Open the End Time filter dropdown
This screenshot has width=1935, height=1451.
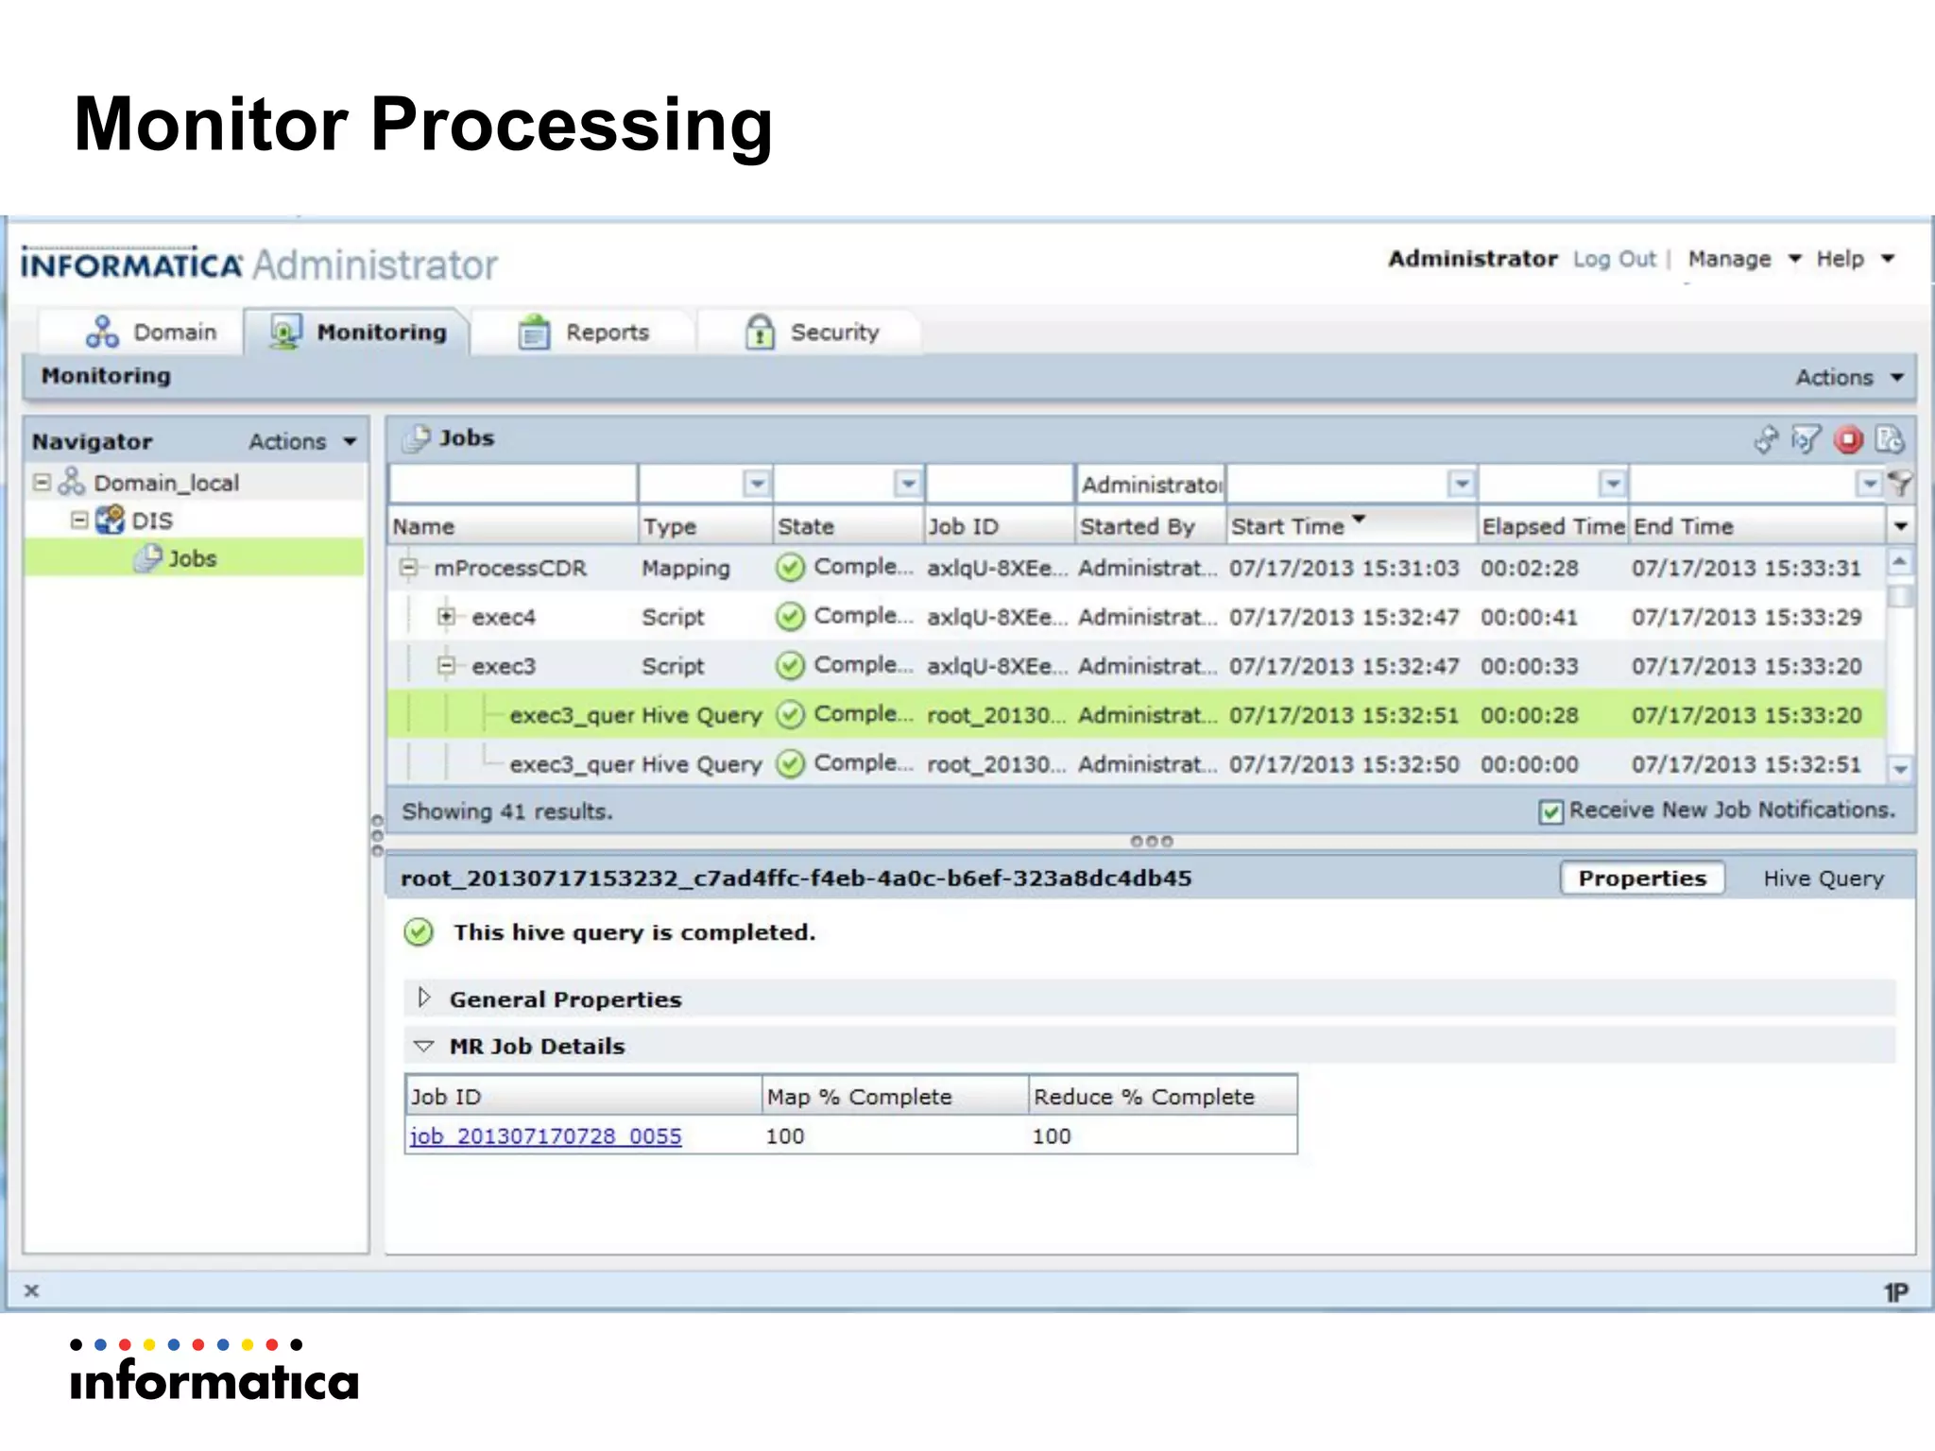coord(1869,485)
